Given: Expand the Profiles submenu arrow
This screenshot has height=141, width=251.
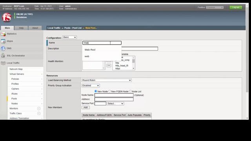Looking at the screenshot, I should [42, 84].
